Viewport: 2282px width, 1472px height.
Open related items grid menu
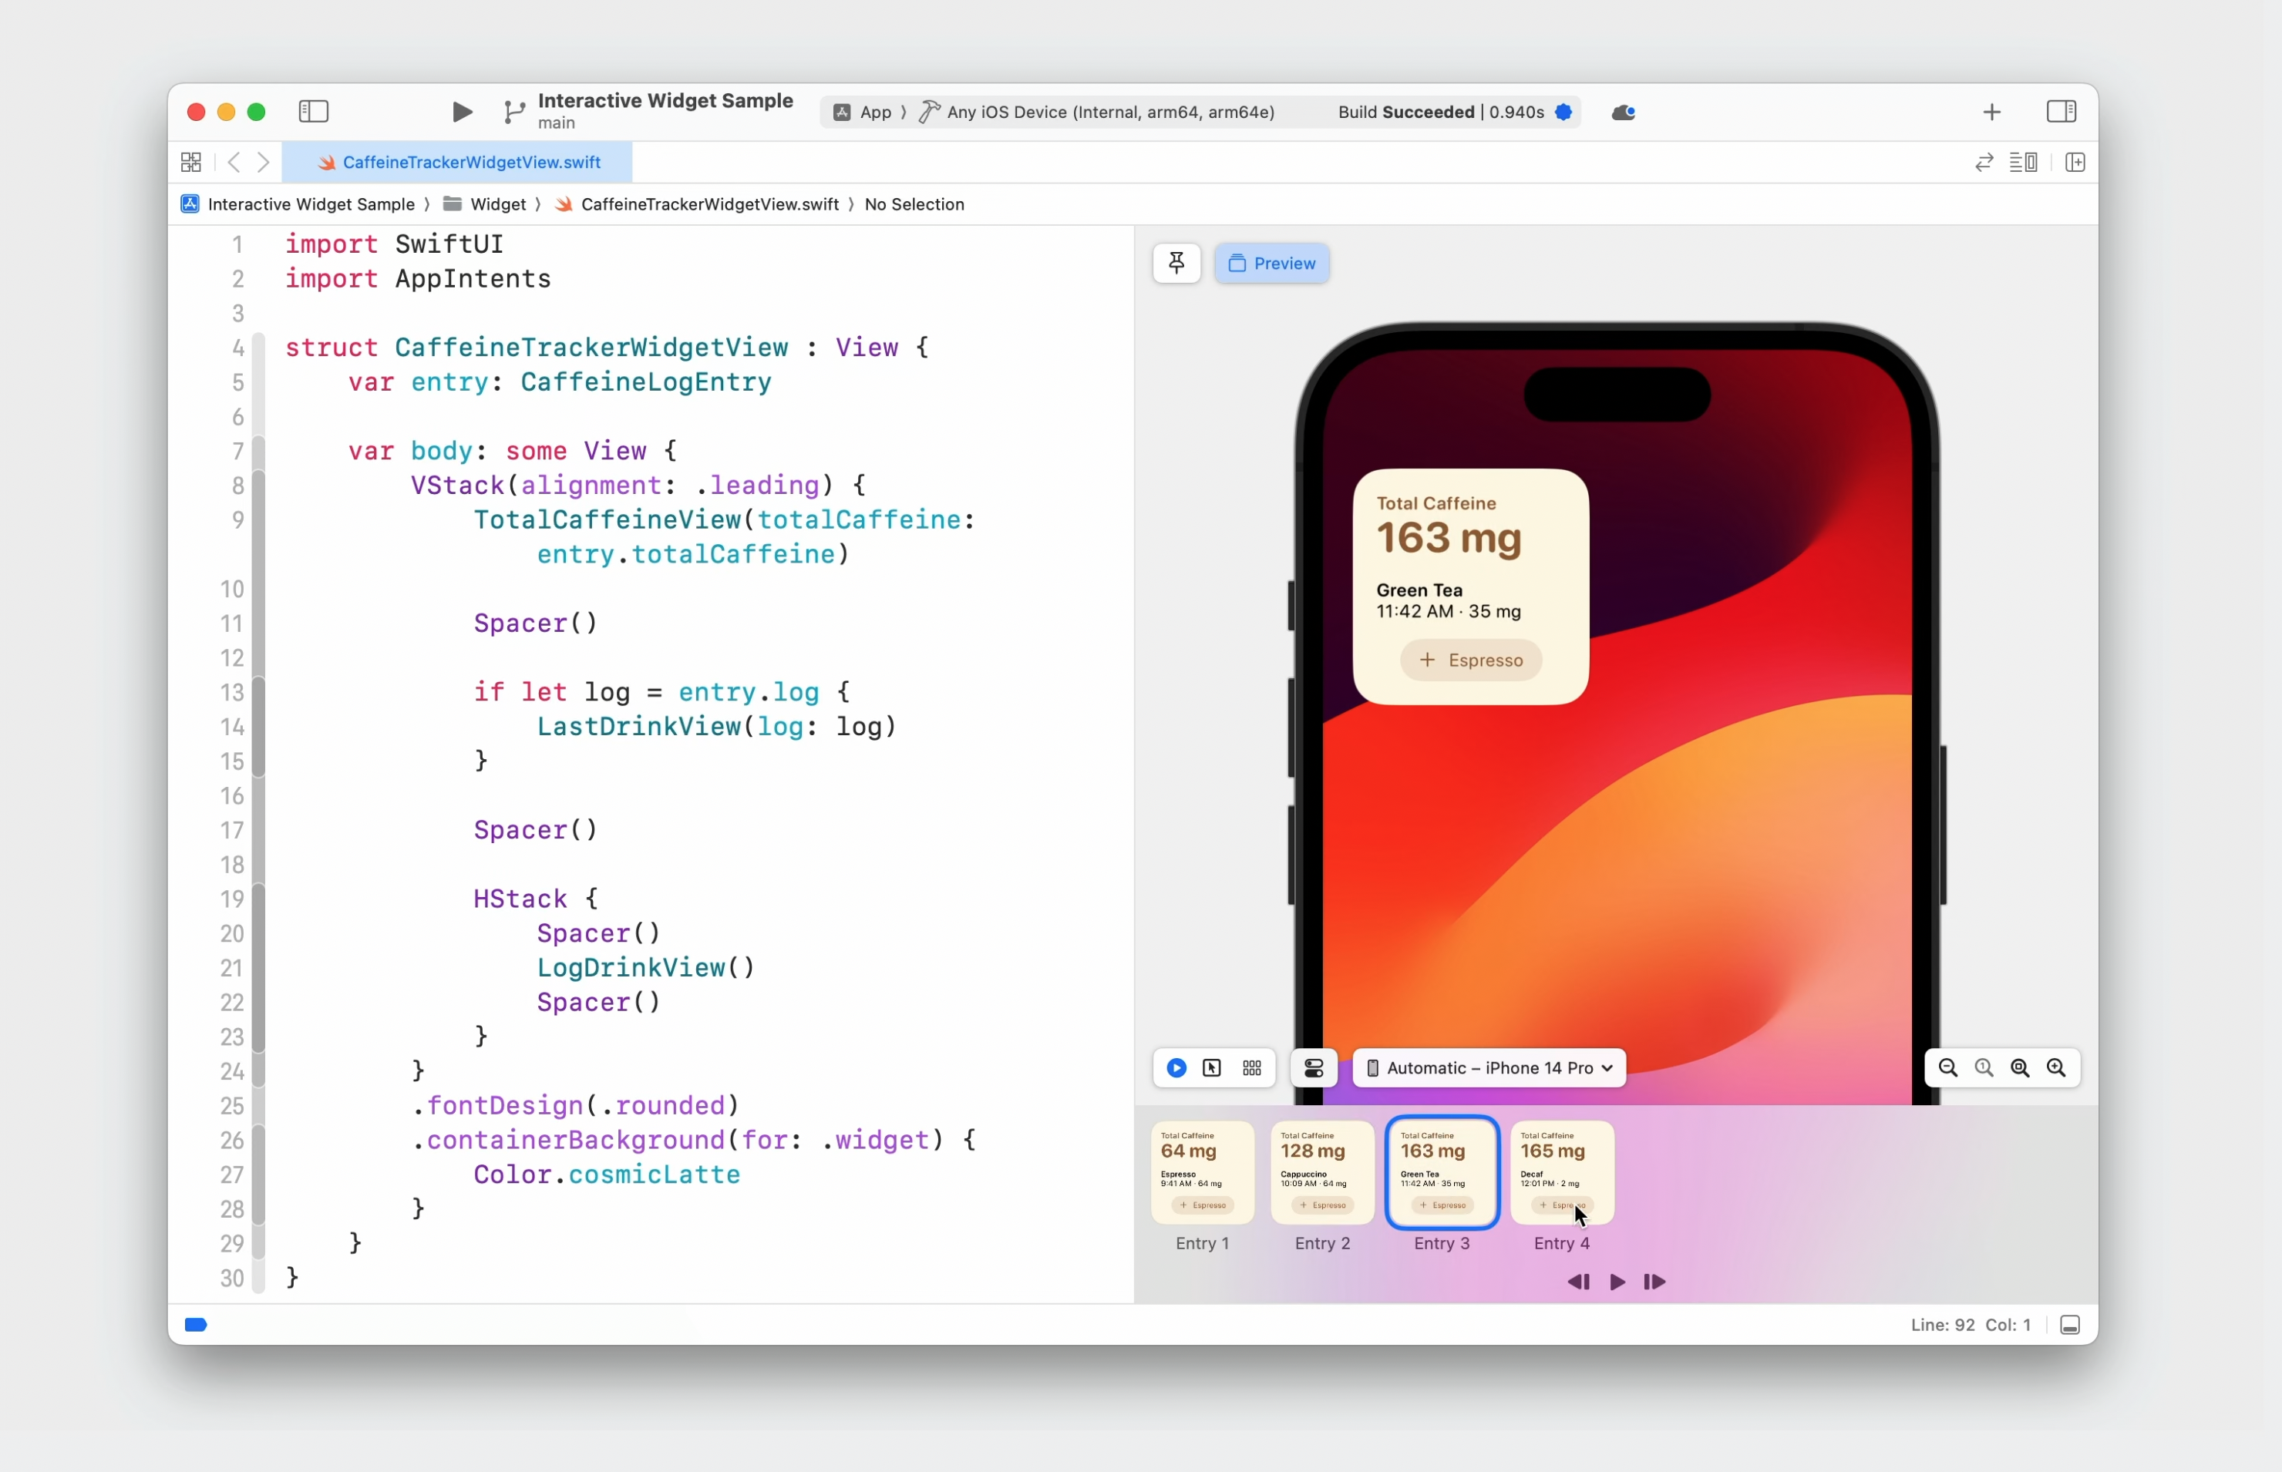191,163
